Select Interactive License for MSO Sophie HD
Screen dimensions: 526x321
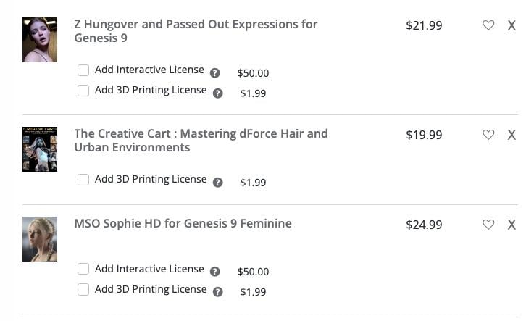pyautogui.click(x=83, y=269)
